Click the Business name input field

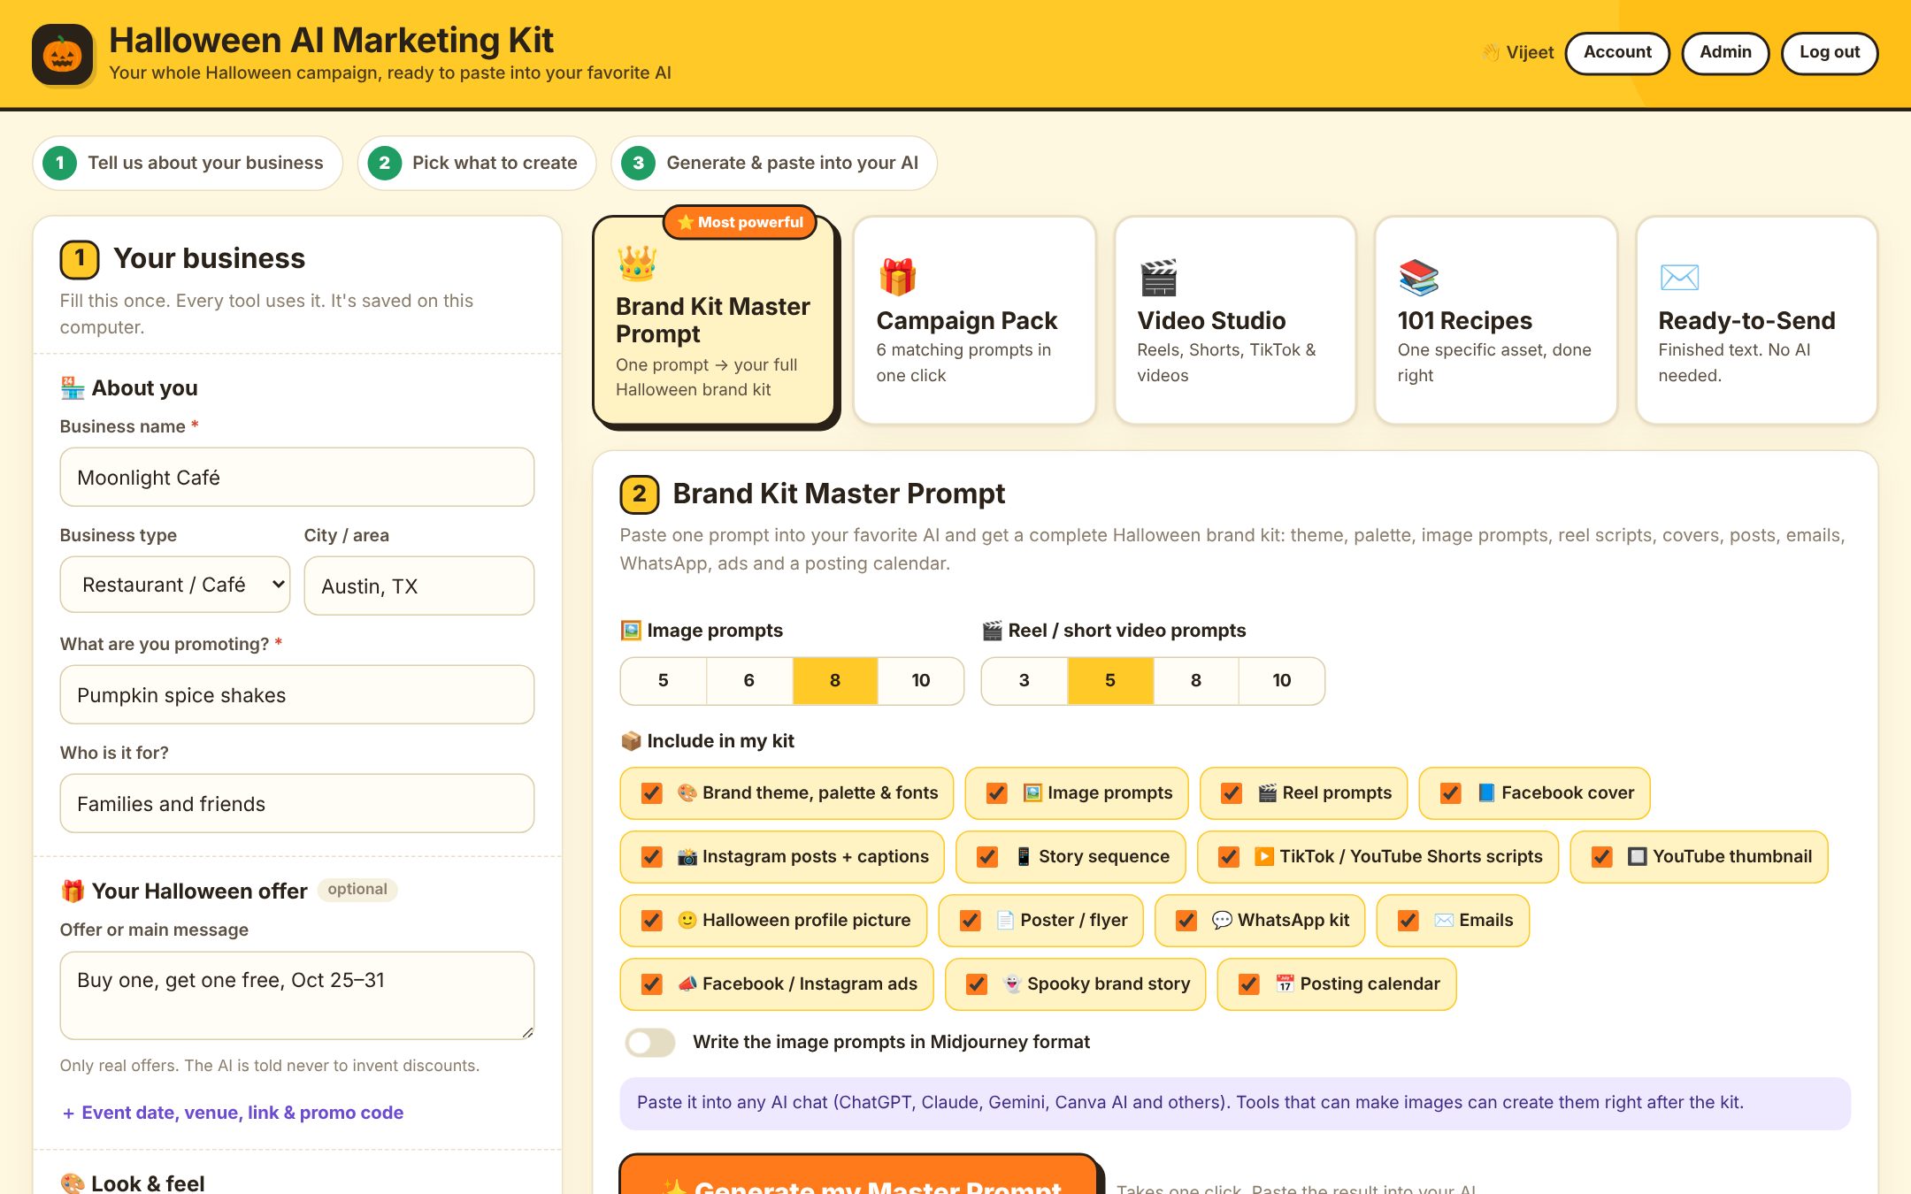tap(297, 477)
